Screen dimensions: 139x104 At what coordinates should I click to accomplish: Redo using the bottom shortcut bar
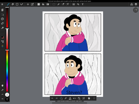[57, 98]
